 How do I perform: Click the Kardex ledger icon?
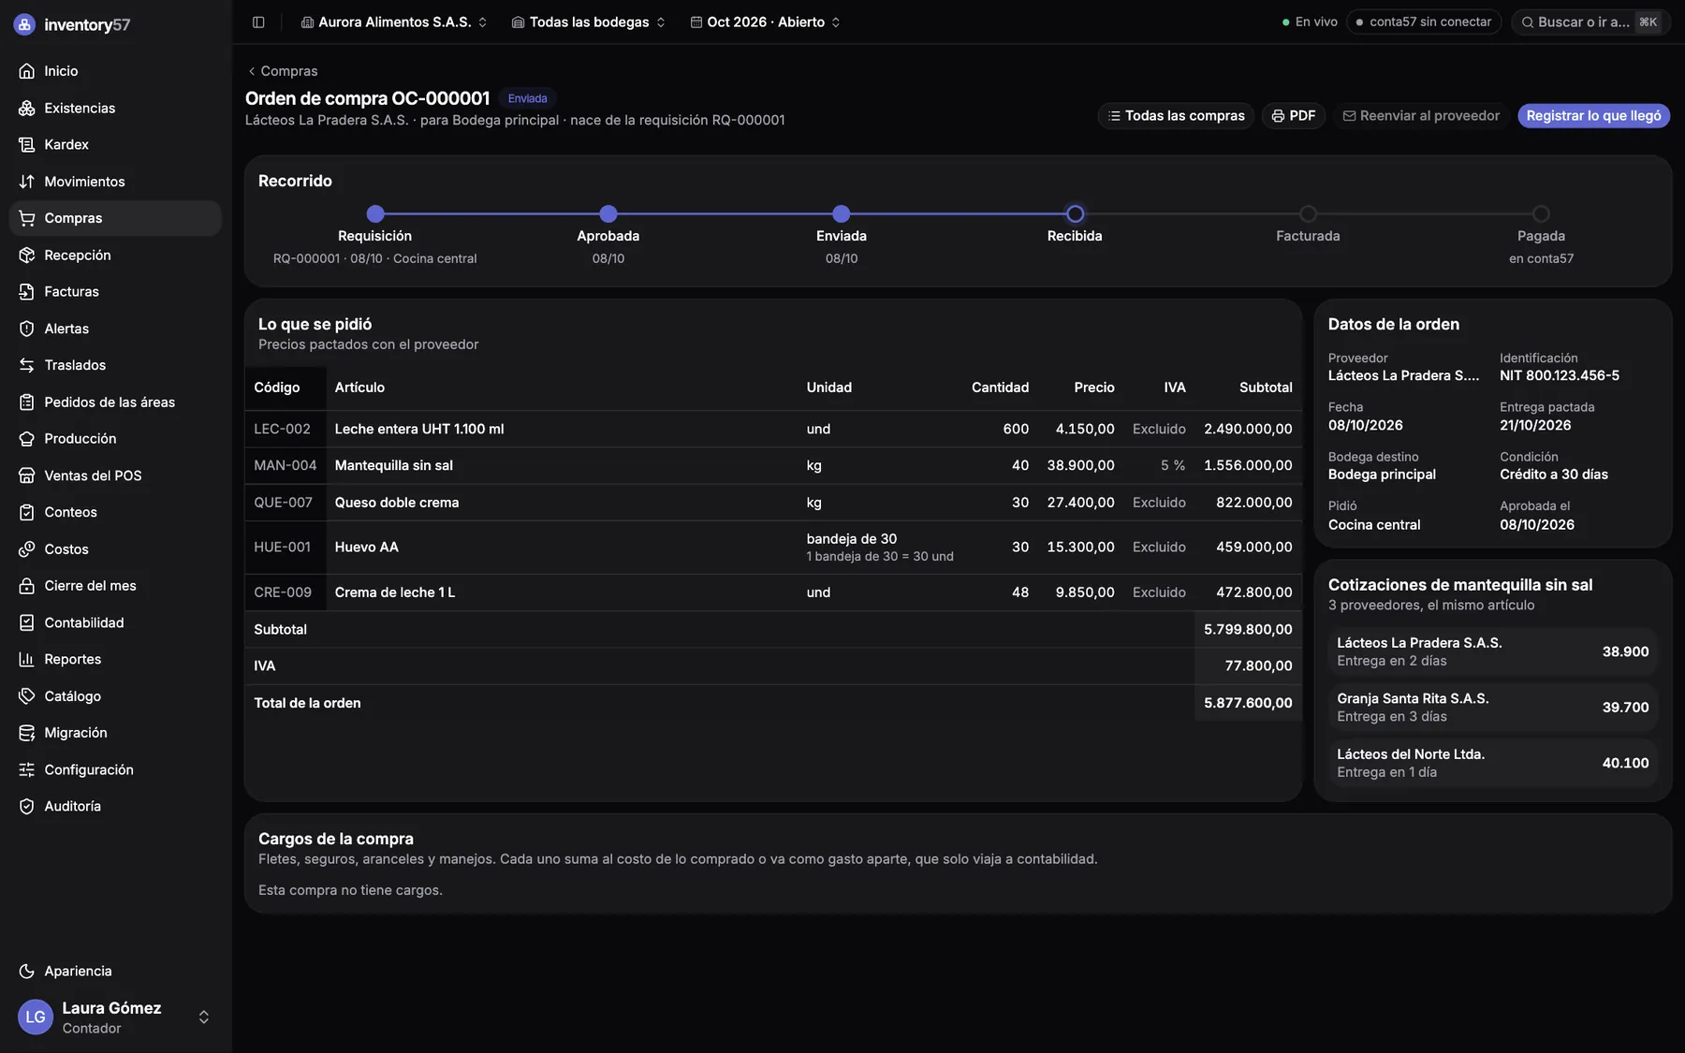tap(26, 144)
